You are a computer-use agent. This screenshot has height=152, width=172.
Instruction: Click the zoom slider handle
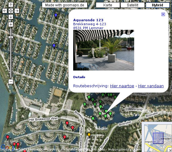[x=11, y=37]
